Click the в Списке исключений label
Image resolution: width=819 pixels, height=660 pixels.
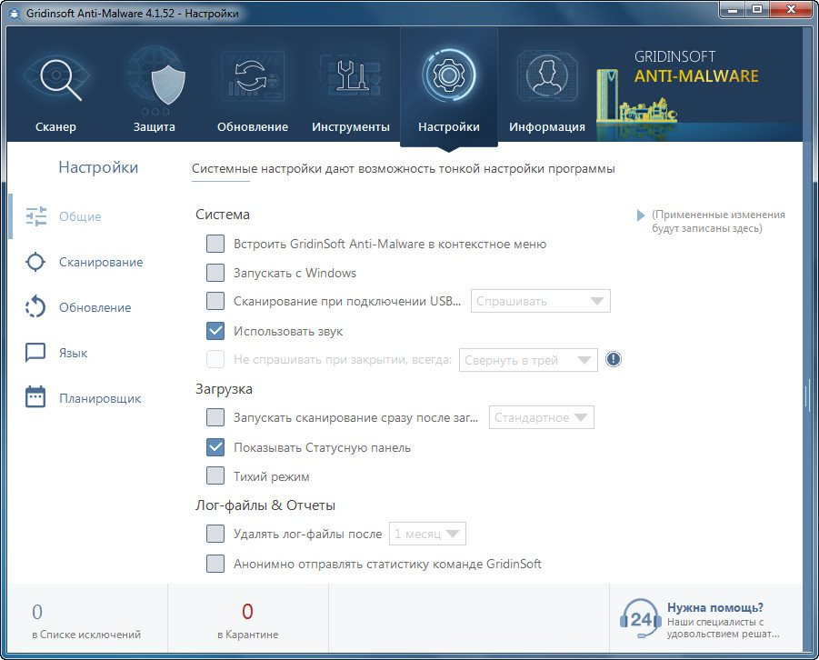point(86,635)
